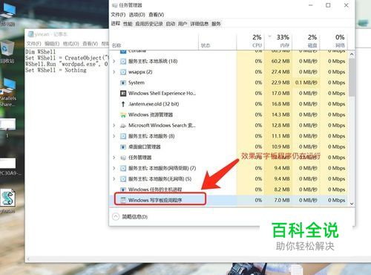Viewport: 371px width, 275px height.
Task: Click the Windows 写字板应用程序 icon
Action: point(123,200)
